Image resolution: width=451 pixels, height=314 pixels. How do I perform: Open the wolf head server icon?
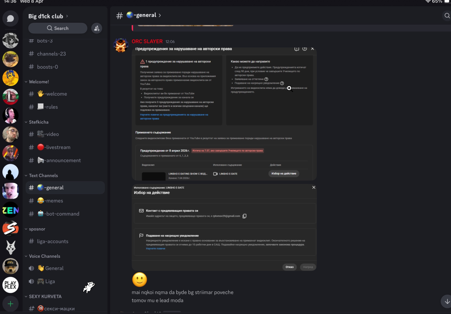[x=10, y=247]
